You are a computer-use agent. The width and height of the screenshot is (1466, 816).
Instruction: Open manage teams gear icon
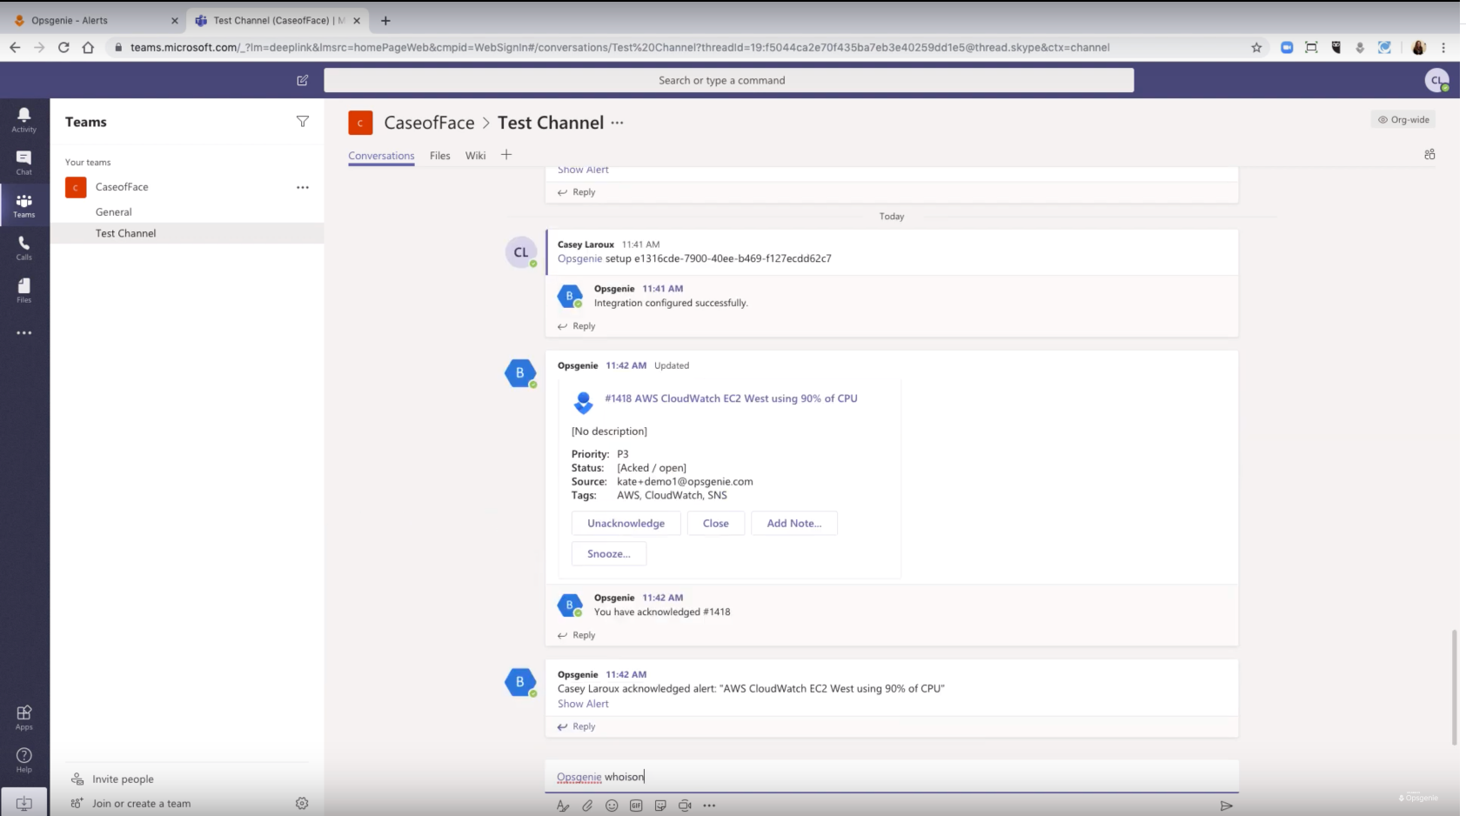click(302, 803)
